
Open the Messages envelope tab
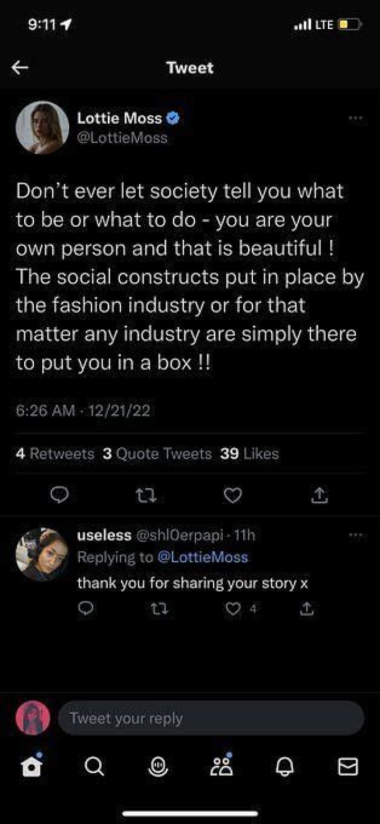click(347, 765)
